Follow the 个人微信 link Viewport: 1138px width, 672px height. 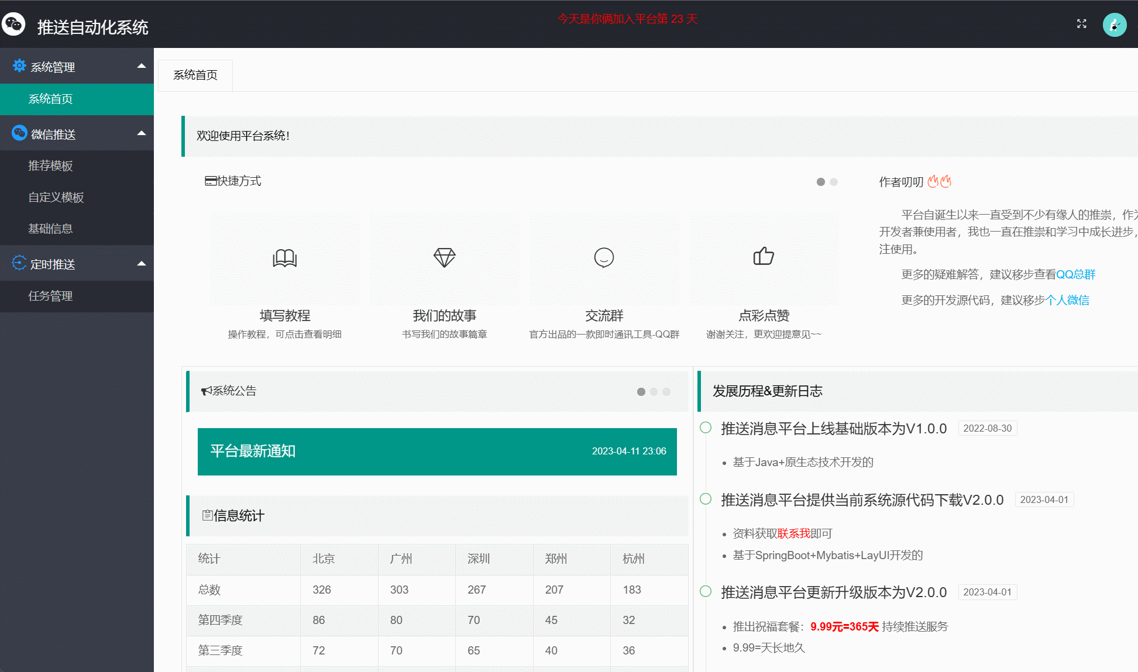[1067, 300]
